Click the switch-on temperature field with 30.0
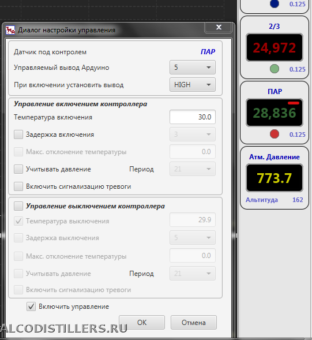The height and width of the screenshot is (340, 312). click(193, 117)
